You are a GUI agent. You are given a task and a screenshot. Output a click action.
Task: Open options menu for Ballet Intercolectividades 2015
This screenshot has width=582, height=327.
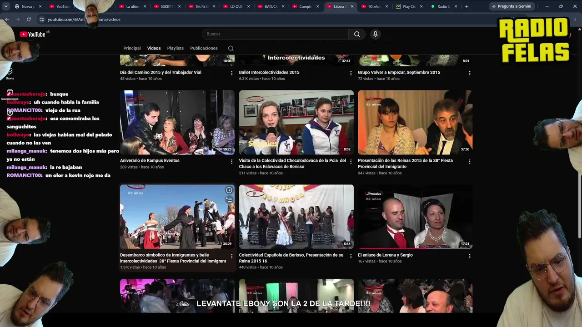coord(351,73)
